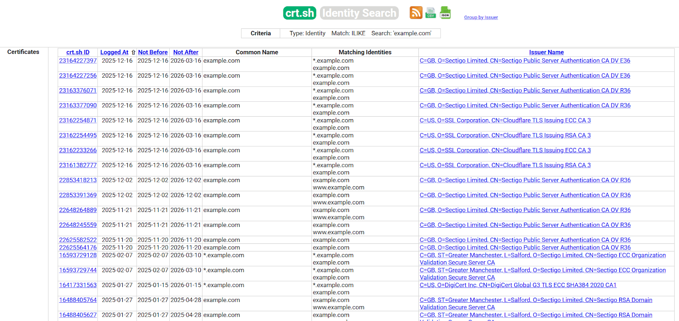This screenshot has width=679, height=321.
Task: Open Sectigo OV R36 issuer for 22625564176
Action: (x=525, y=248)
